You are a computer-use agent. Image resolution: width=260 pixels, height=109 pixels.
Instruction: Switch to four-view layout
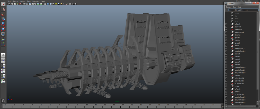(3, 61)
